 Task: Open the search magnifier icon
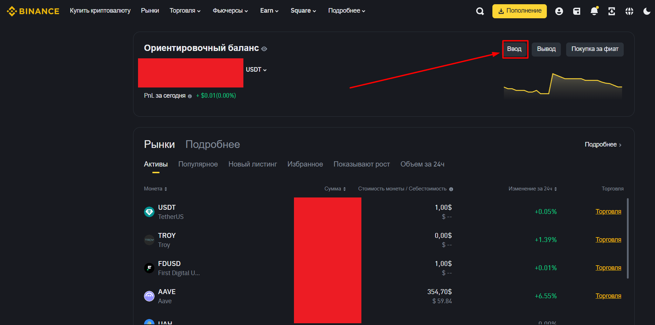click(480, 11)
